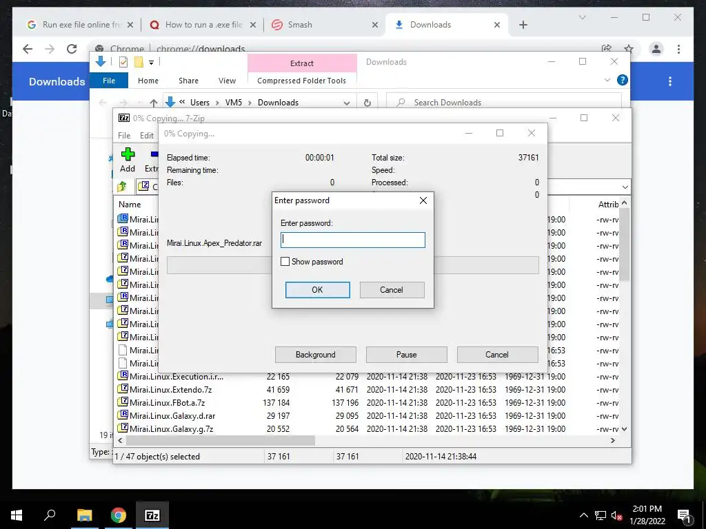This screenshot has width=706, height=529.
Task: Confirm password with the OK button
Action: (x=317, y=290)
